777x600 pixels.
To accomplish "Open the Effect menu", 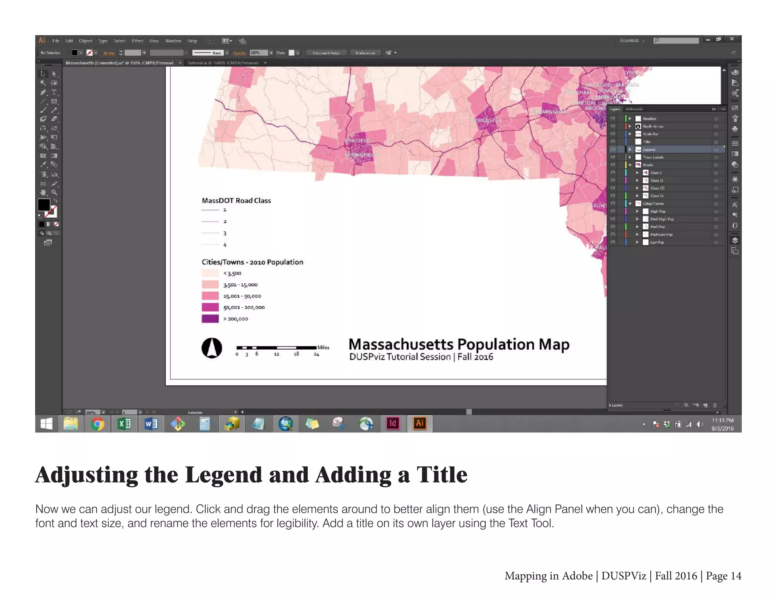I will (137, 41).
